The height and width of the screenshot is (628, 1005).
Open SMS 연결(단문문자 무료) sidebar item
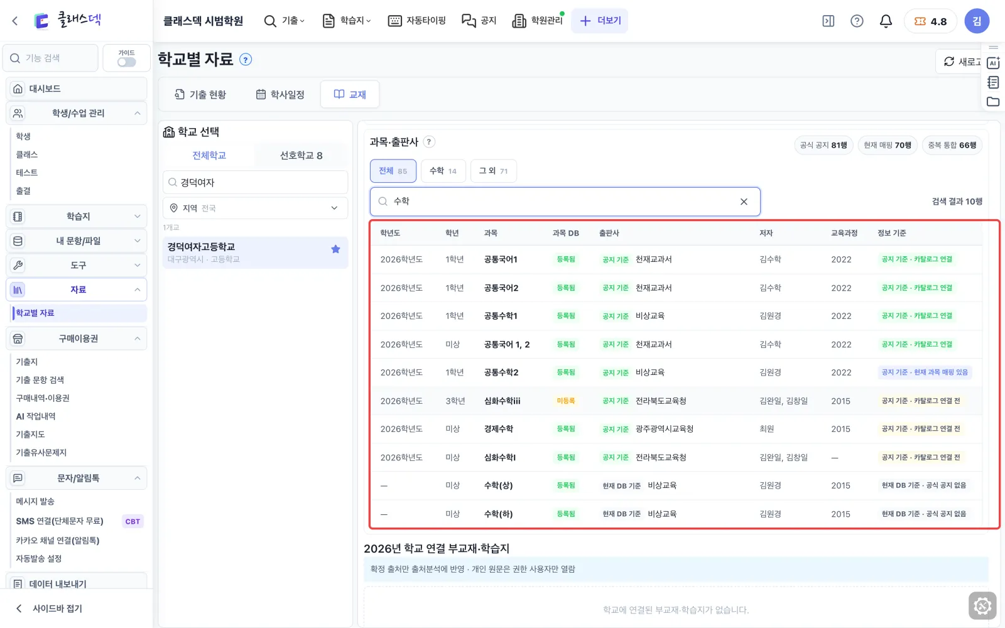click(60, 521)
